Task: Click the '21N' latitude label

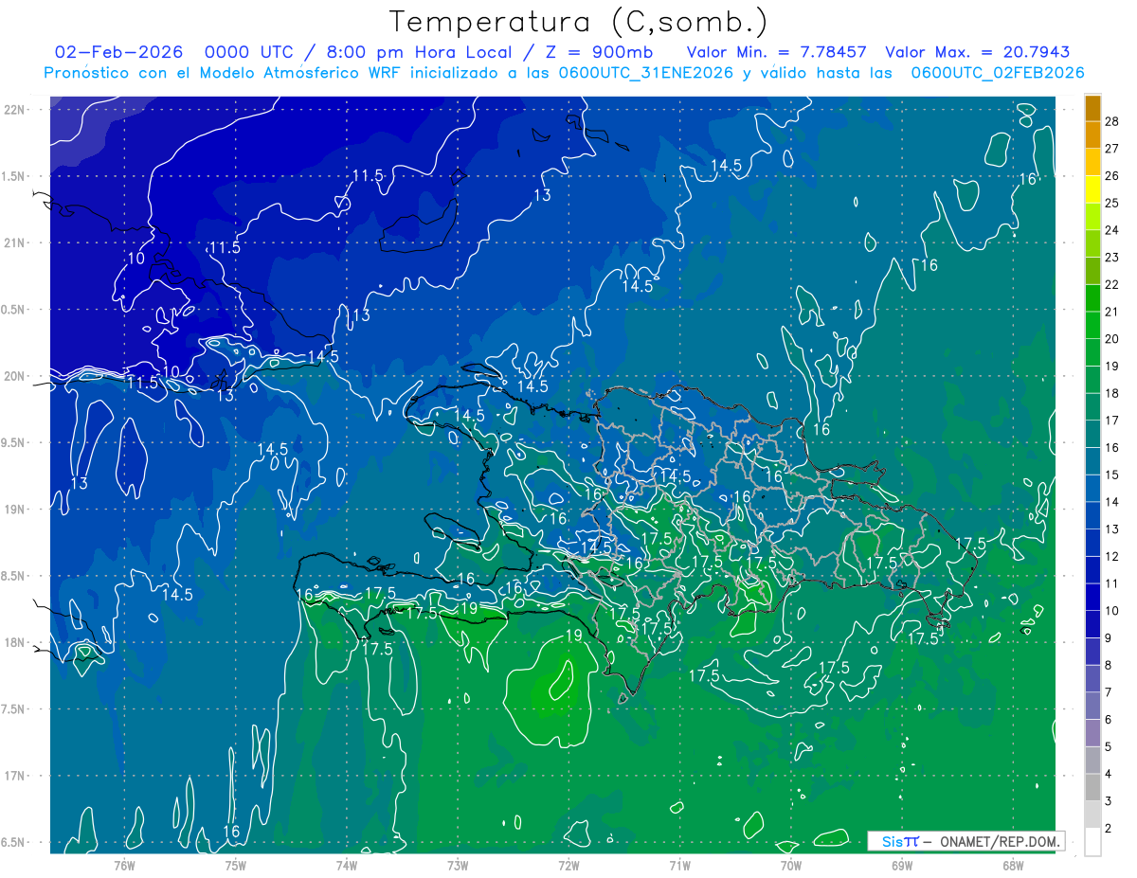Action: [13, 242]
